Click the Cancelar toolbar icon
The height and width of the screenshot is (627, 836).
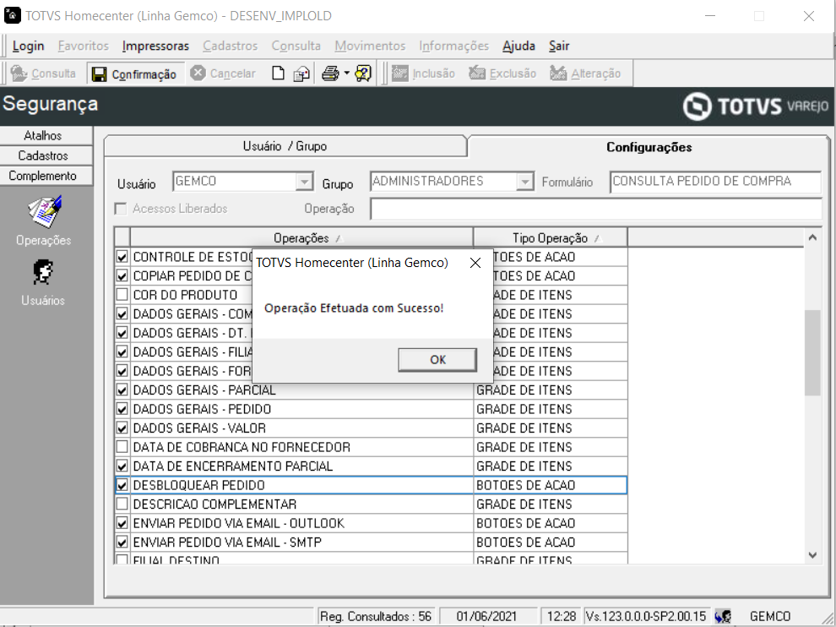point(198,74)
